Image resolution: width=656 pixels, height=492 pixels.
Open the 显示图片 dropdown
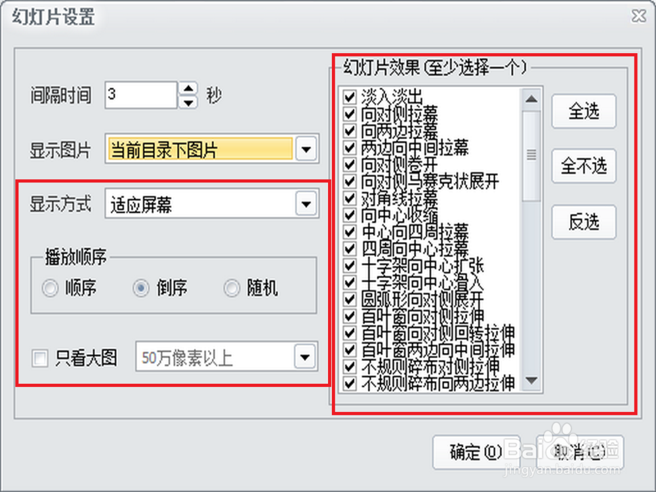click(305, 149)
